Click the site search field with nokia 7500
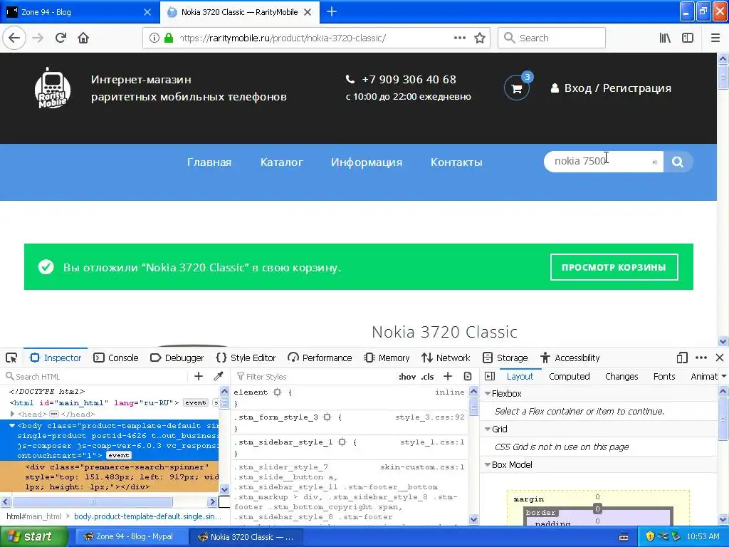 pyautogui.click(x=604, y=162)
